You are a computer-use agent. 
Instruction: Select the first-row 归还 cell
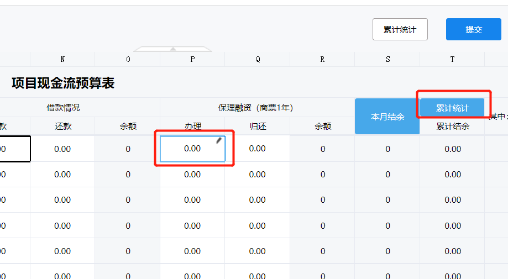pos(257,149)
